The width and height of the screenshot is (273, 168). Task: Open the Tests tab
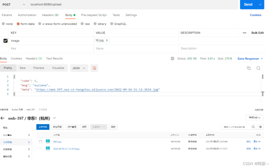click(x=116, y=15)
